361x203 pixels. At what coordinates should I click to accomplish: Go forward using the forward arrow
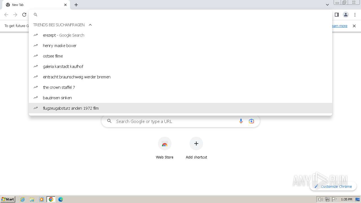coord(15,15)
